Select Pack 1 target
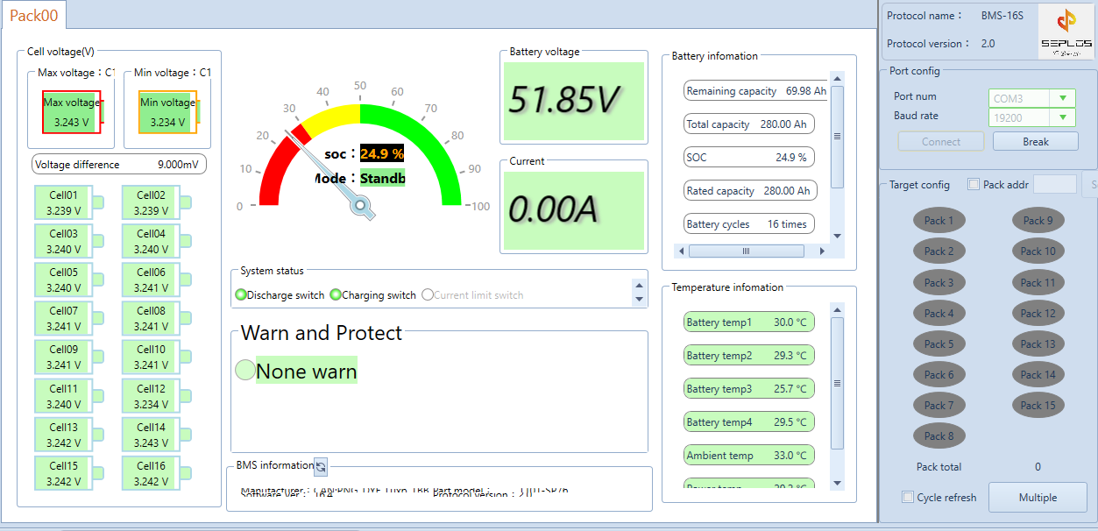The image size is (1098, 531). click(939, 220)
